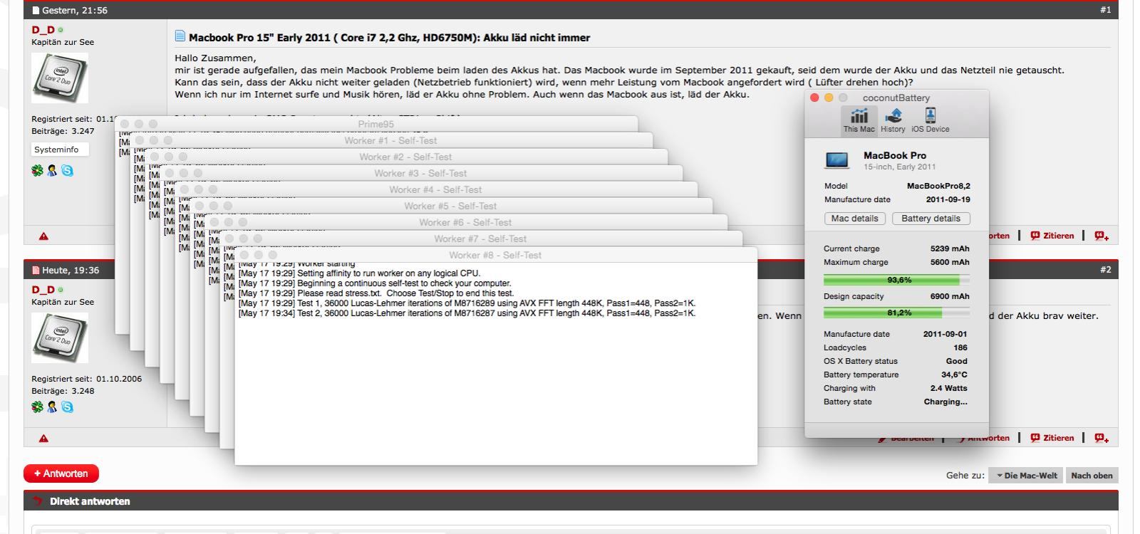Click the MacBookPro8,2 model value
Image resolution: width=1140 pixels, height=534 pixels.
click(x=938, y=186)
